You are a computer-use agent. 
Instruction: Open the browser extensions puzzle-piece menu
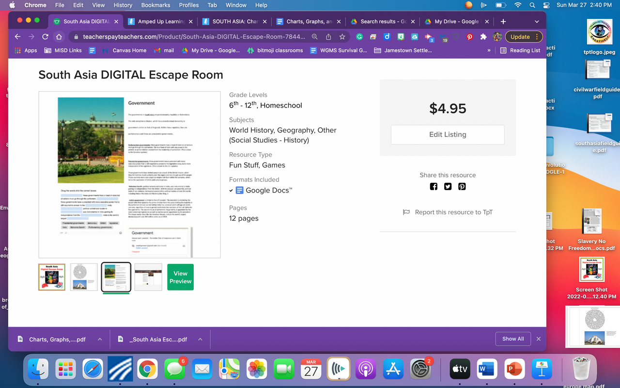(x=483, y=36)
